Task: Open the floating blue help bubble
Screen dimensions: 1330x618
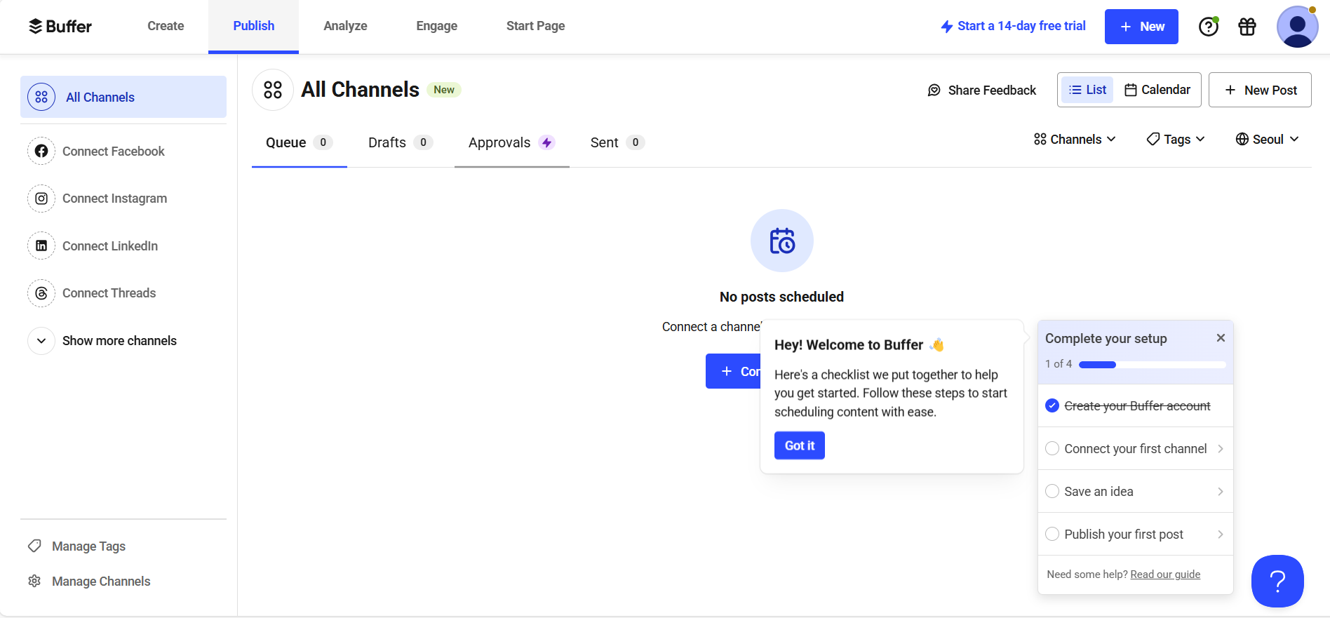Action: pyautogui.click(x=1277, y=581)
